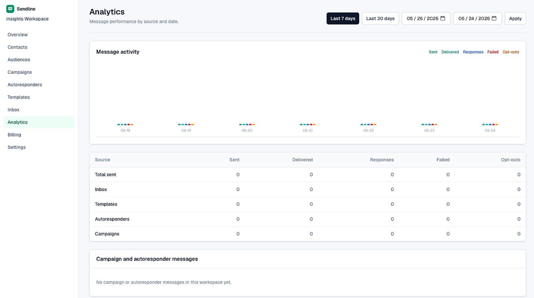
Task: Click Delivered column header in table
Action: click(x=302, y=160)
